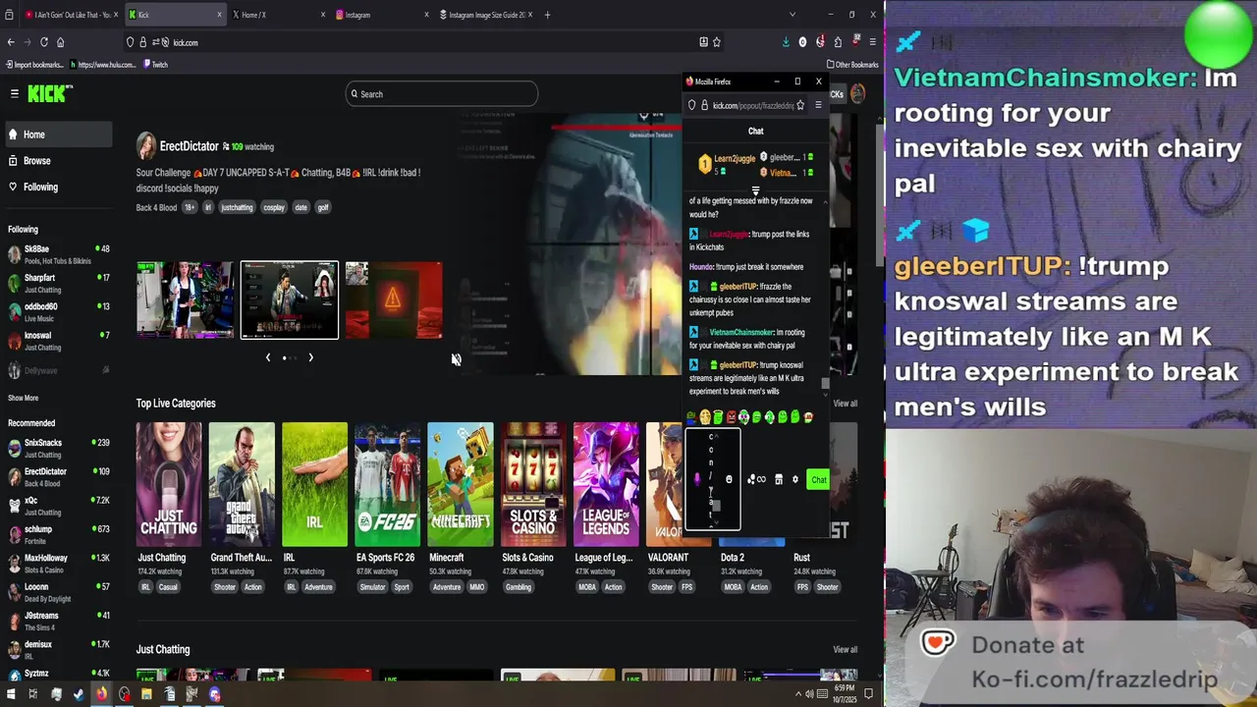The height and width of the screenshot is (707, 1257).
Task: Click green Chat send button in popout
Action: (818, 479)
